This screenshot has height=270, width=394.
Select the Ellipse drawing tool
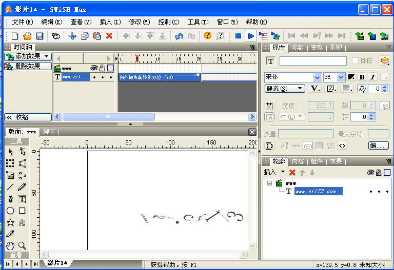coord(10,211)
